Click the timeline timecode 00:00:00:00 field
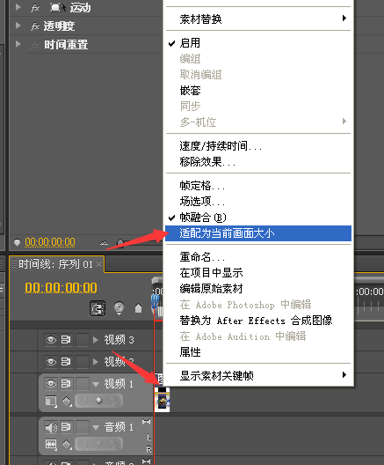384x465 pixels. (x=61, y=288)
